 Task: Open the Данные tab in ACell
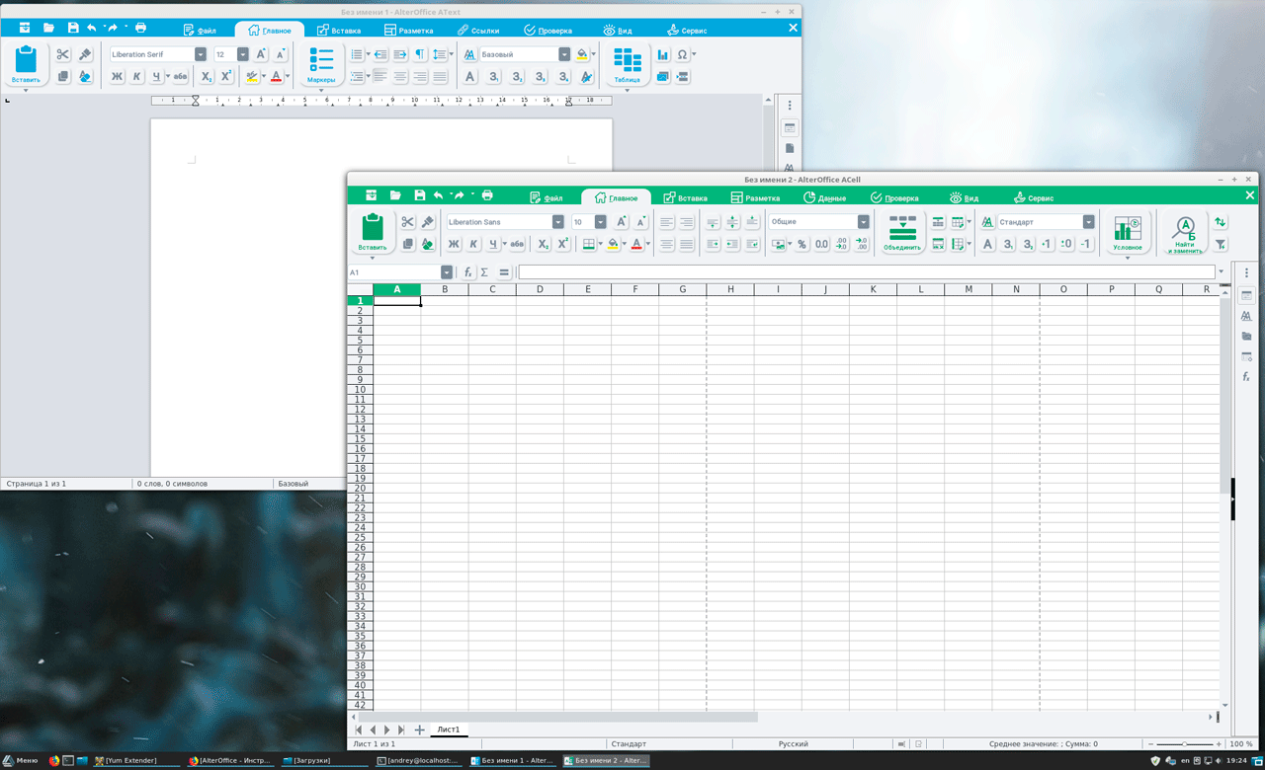824,197
